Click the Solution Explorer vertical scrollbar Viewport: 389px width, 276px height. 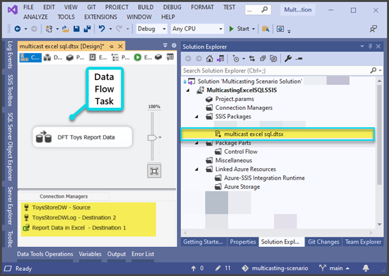point(379,135)
